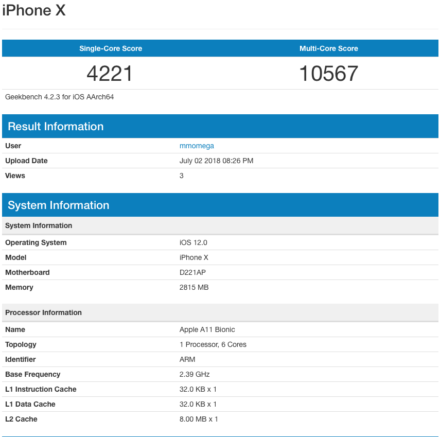
Task: Click the 'Model' row label
Action: click(16, 258)
